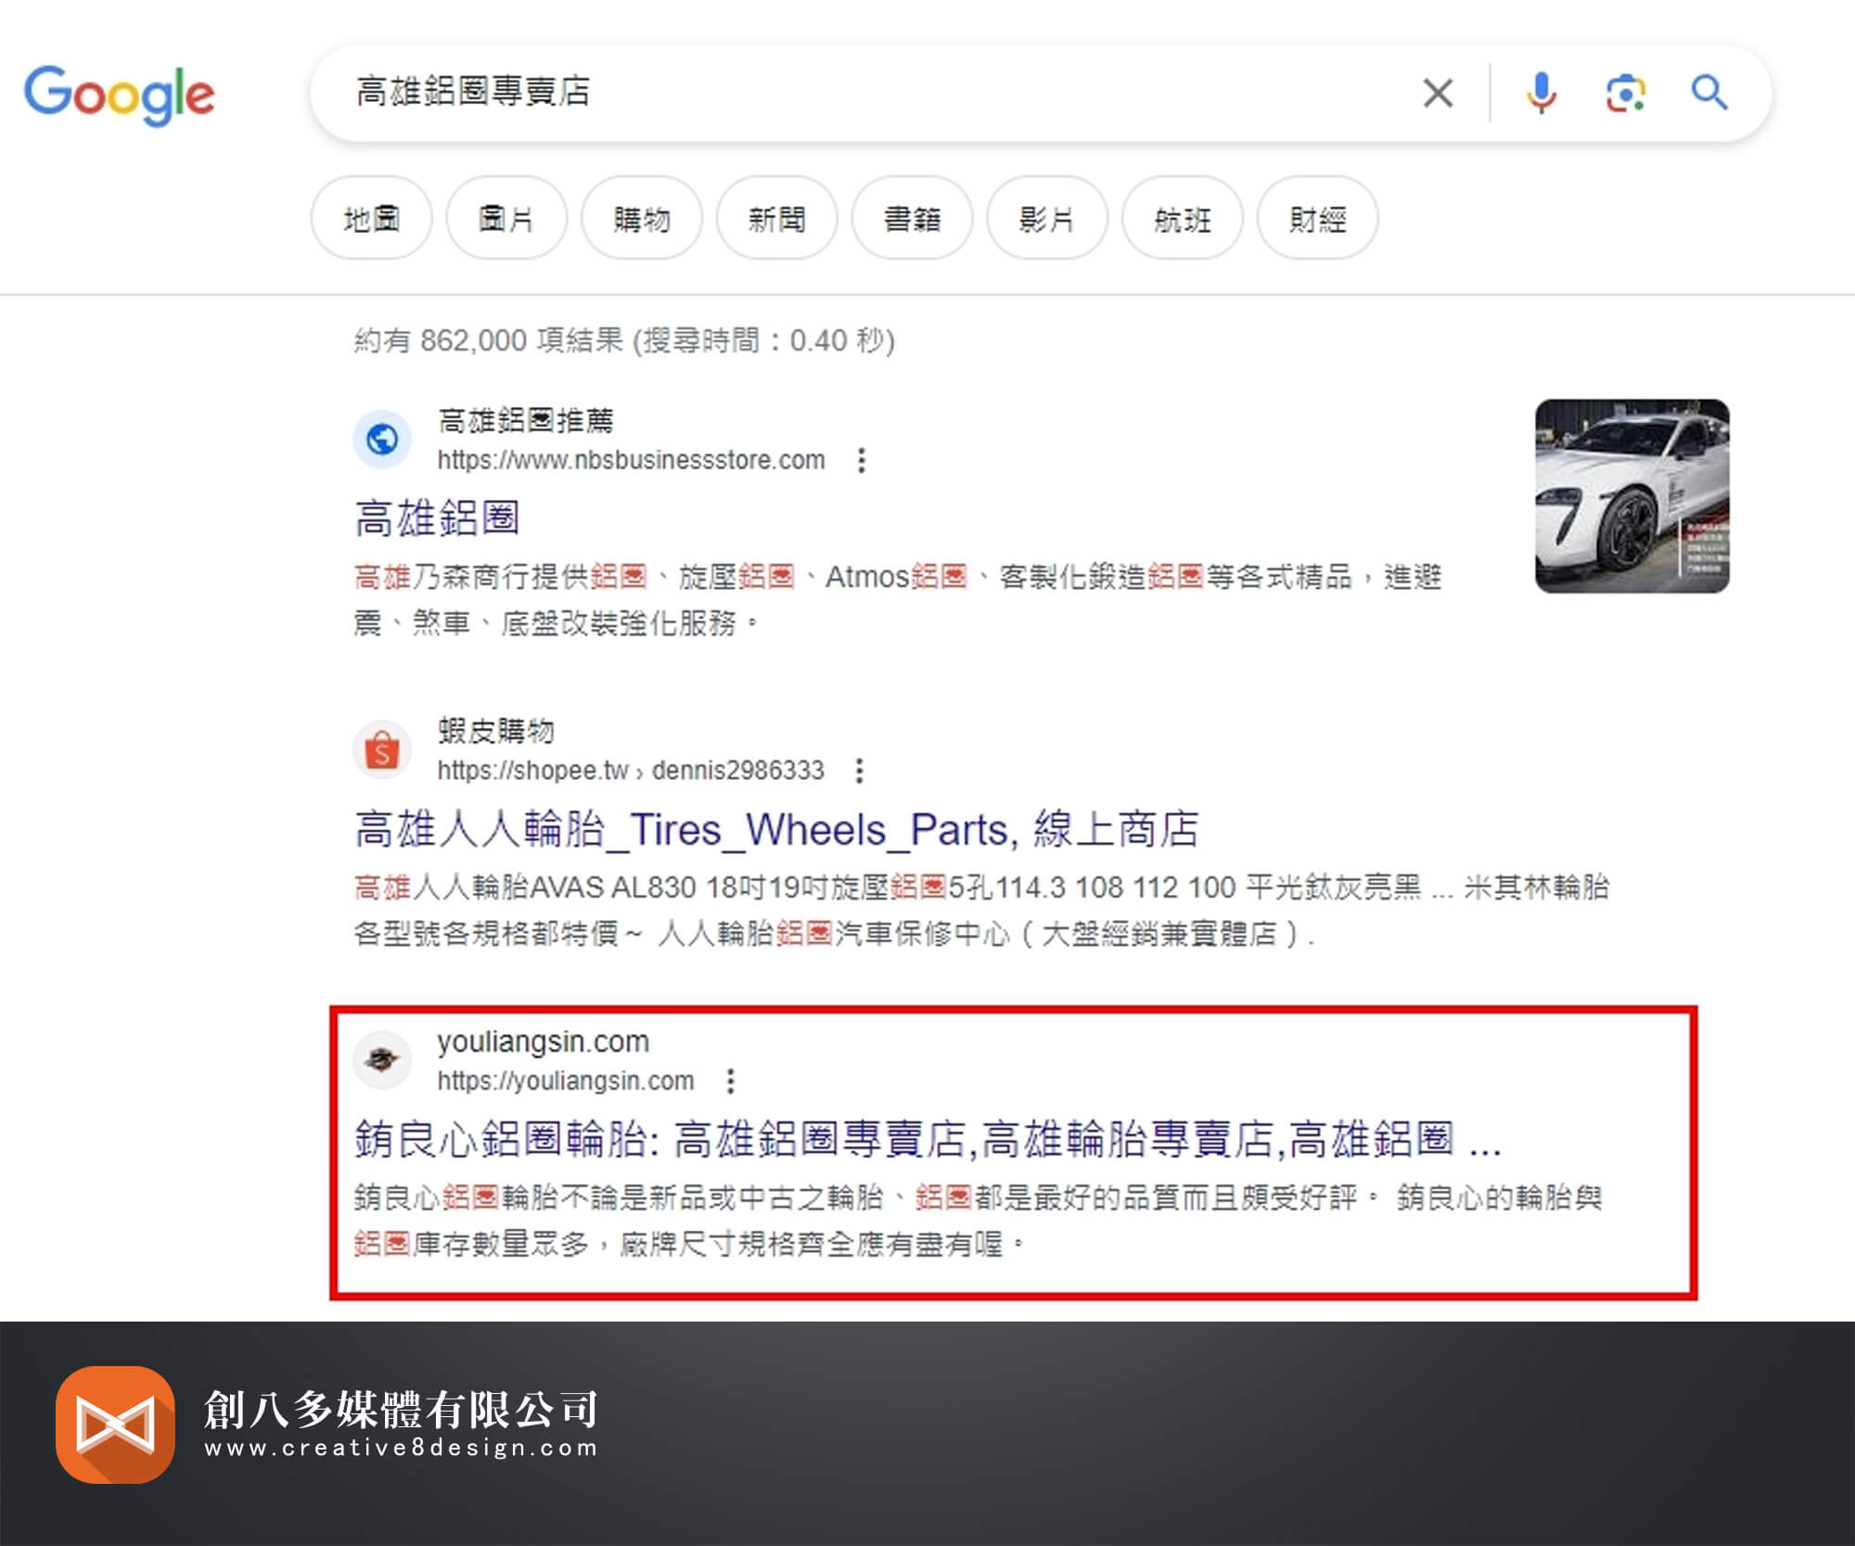Image resolution: width=1855 pixels, height=1546 pixels.
Task: Switch to the 新聞 filter tab
Action: pyautogui.click(x=777, y=219)
